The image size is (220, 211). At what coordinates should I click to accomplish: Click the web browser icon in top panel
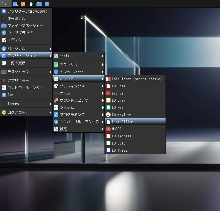click(x=47, y=4)
